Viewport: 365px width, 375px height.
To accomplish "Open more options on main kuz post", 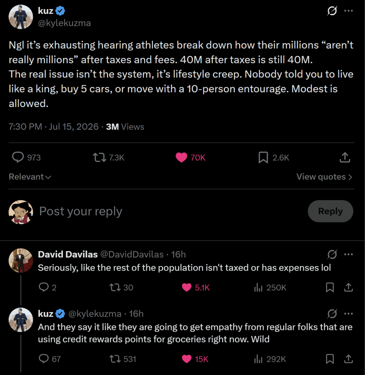I will tap(348, 11).
